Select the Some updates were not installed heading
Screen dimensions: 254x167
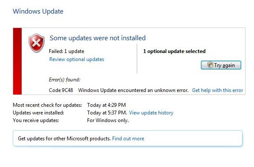98,38
